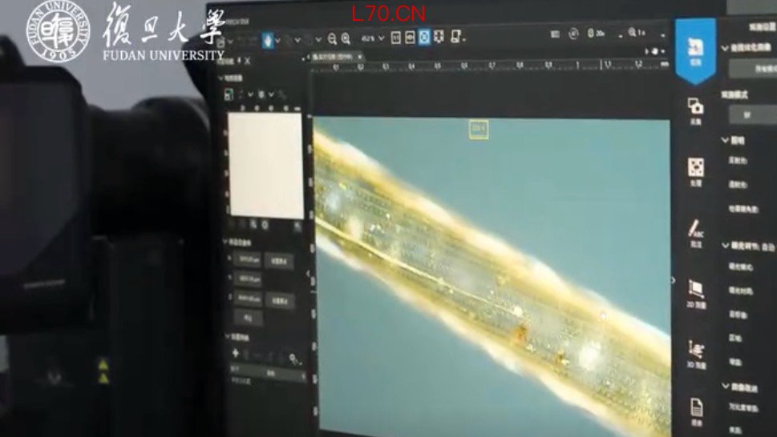
Task: Collapse the exposure adjustment section
Action: point(726,247)
